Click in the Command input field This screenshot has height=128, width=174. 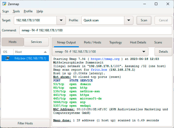95,30
